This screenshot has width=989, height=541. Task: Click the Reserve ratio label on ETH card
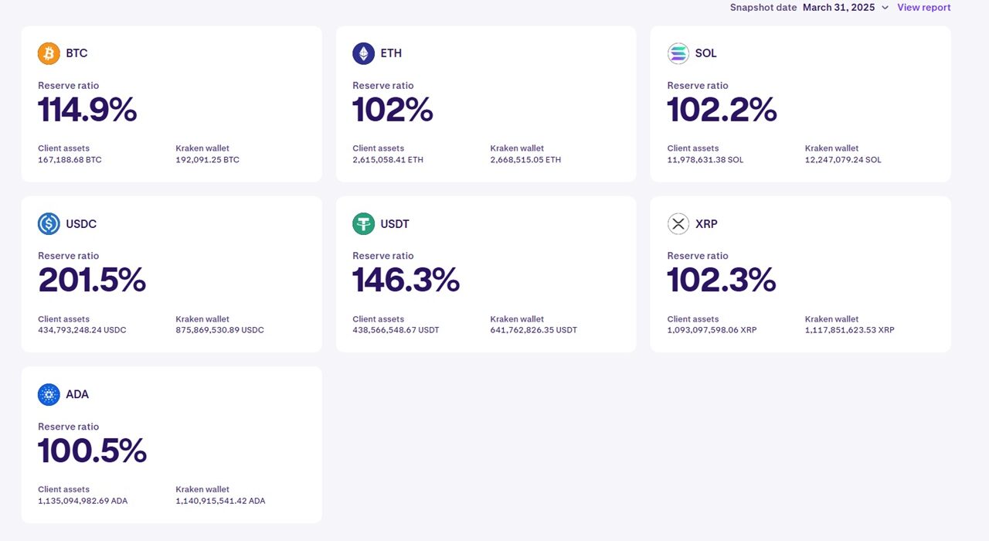pos(383,86)
